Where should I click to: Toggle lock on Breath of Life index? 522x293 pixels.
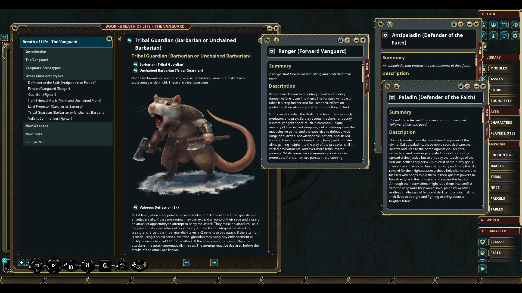pos(109,39)
